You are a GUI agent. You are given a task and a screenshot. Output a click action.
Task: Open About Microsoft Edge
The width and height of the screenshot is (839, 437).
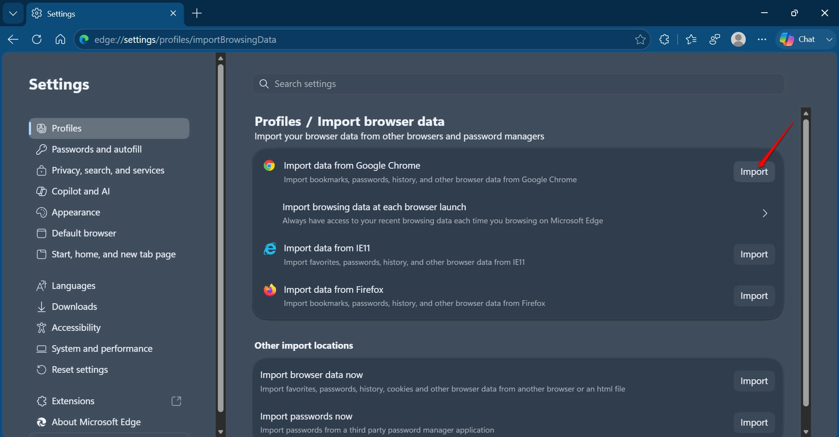(109, 422)
